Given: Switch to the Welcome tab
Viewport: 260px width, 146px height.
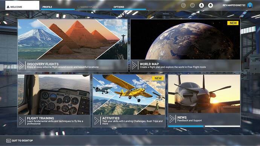Looking at the screenshot, I should pos(22,6).
